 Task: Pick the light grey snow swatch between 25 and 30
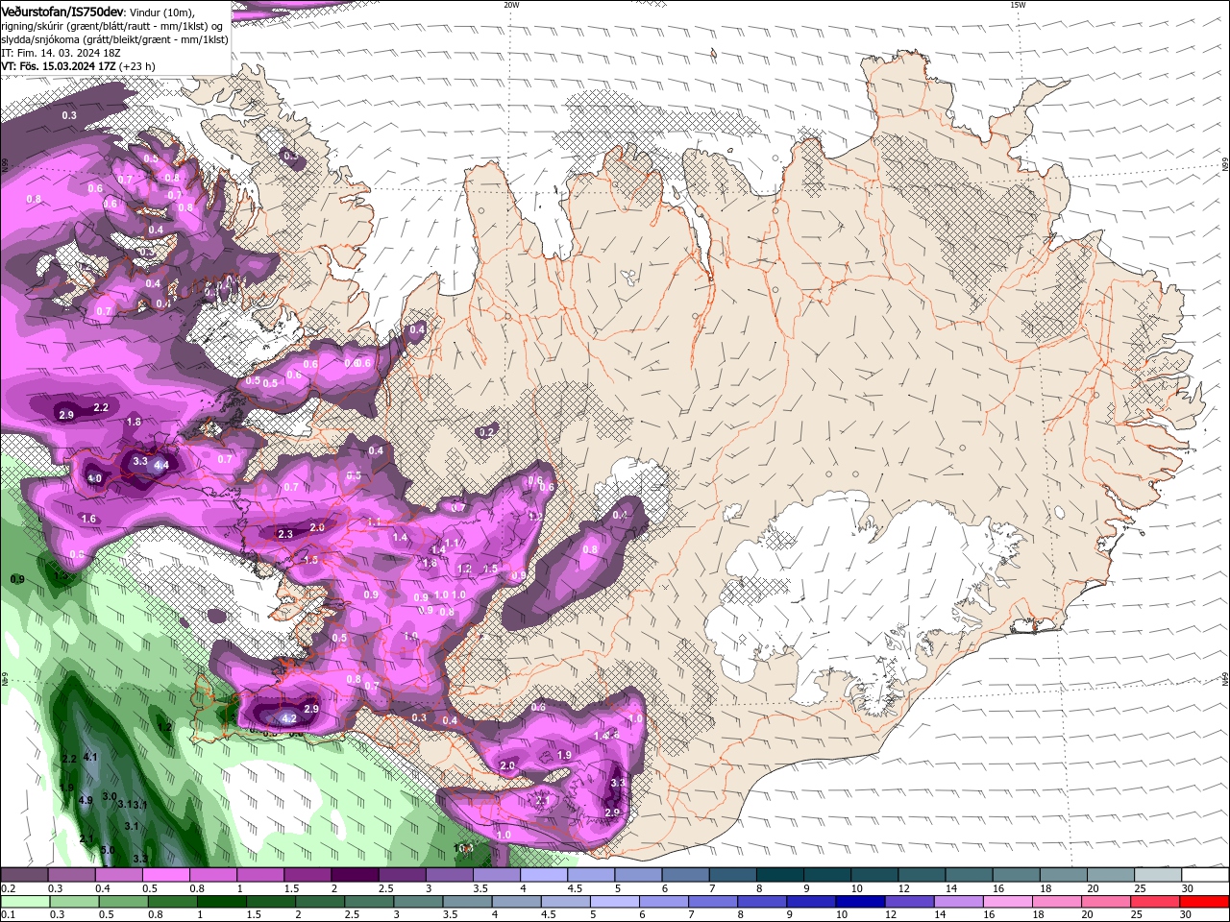pyautogui.click(x=1158, y=876)
